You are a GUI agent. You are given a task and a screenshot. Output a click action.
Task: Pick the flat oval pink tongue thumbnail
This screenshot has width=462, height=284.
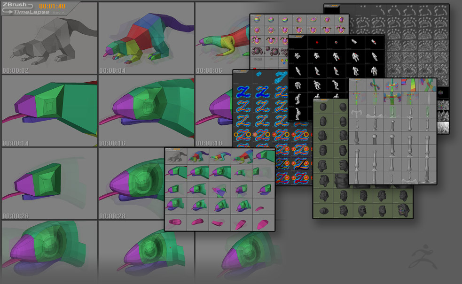point(176,222)
